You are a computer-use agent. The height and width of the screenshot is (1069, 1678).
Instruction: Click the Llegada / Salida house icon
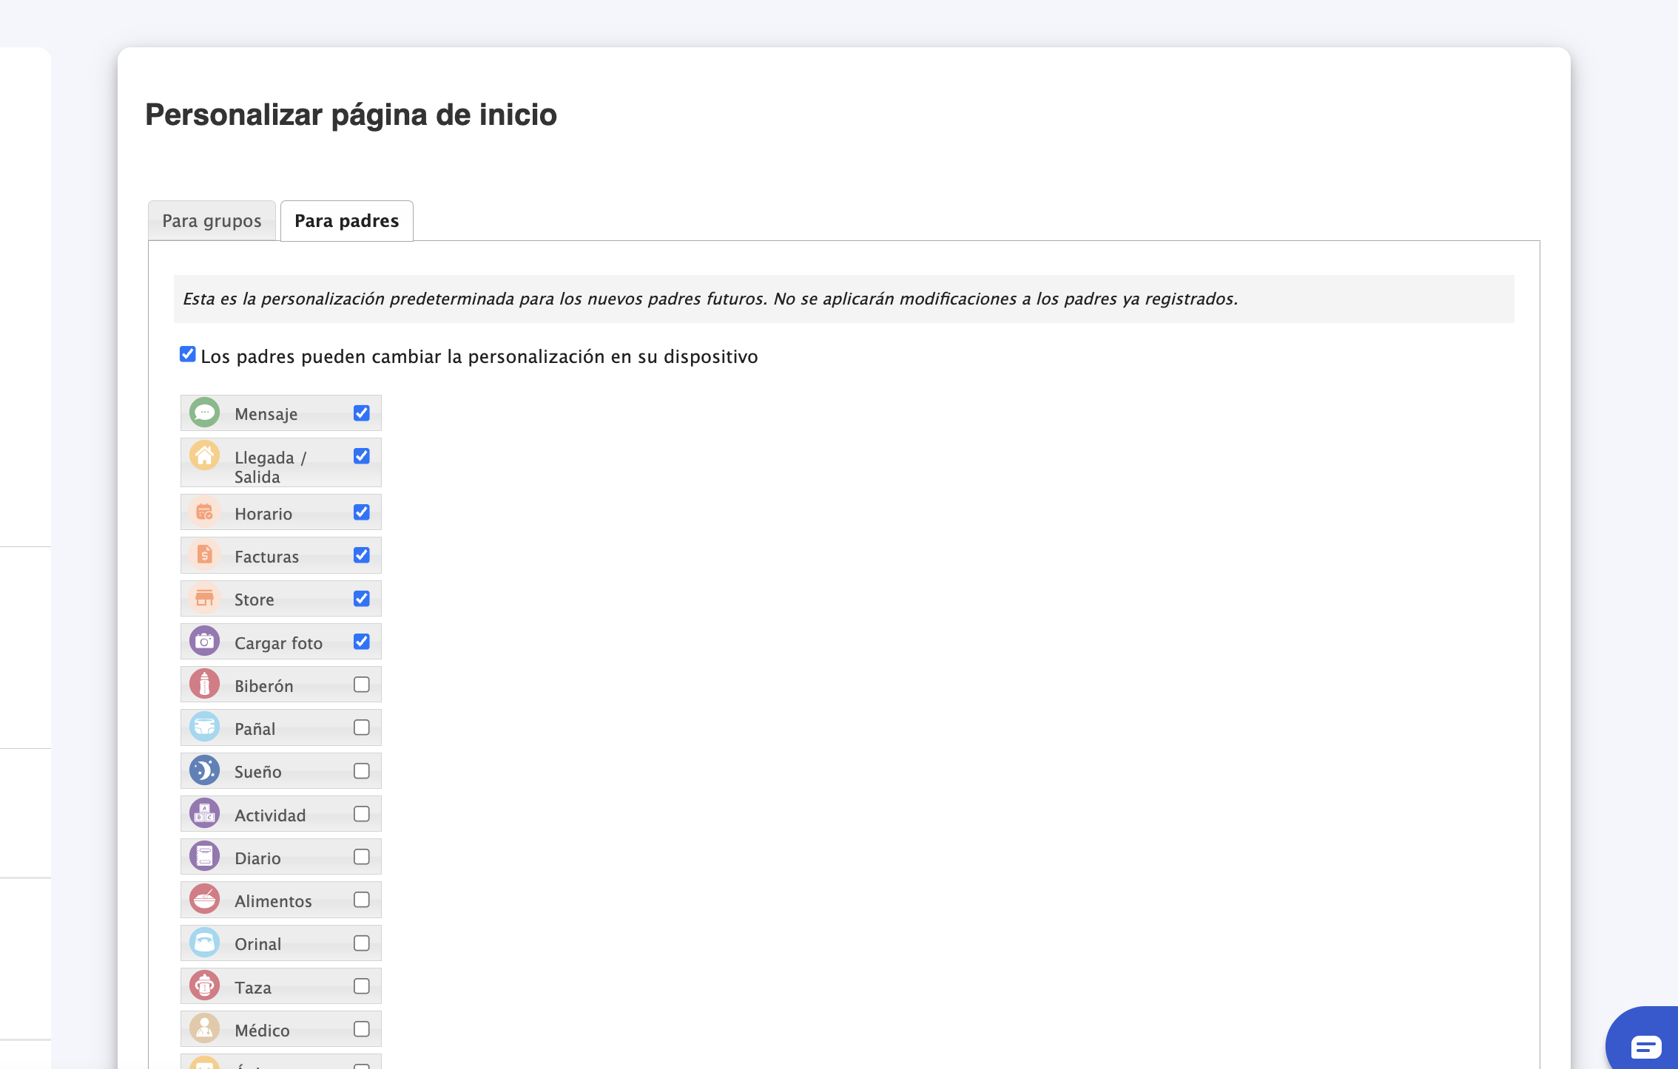204,455
